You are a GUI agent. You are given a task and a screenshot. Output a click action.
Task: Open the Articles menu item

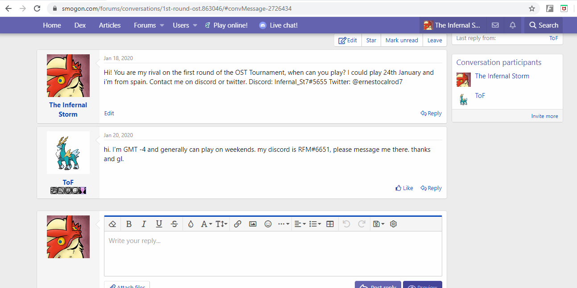[110, 25]
